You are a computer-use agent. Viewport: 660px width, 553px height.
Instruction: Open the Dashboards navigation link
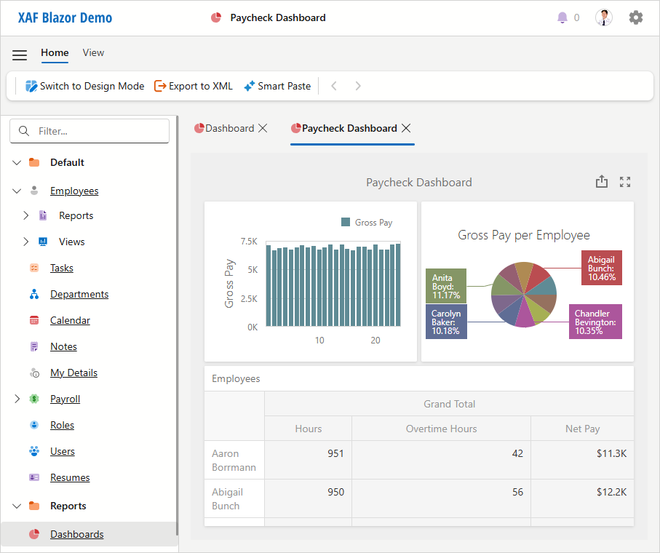(x=76, y=534)
